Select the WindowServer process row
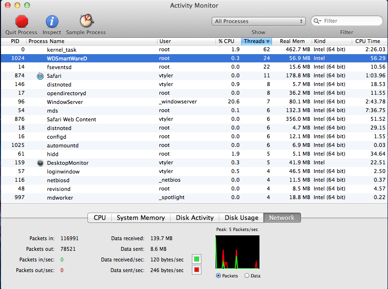388x289 pixels. point(194,101)
